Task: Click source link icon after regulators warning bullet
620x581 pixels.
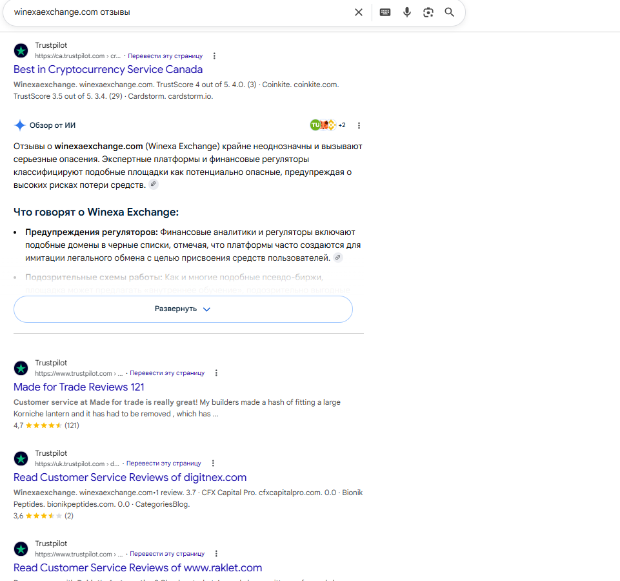Action: tap(337, 258)
